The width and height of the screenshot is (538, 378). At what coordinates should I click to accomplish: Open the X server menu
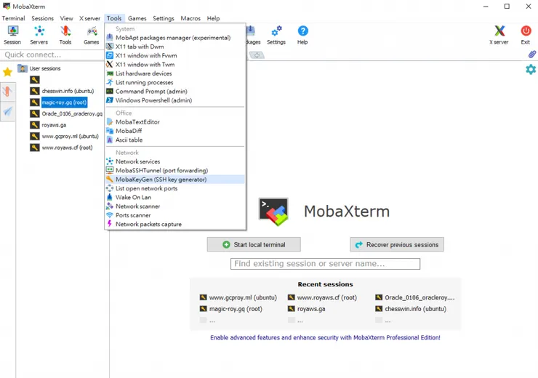pos(89,18)
